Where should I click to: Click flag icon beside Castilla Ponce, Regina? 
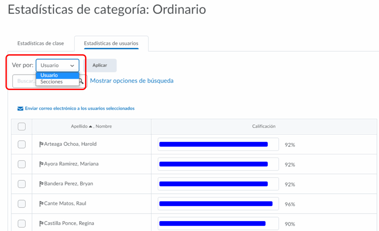pos(41,224)
